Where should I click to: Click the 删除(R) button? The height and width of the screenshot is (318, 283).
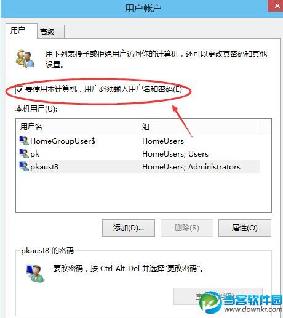point(187,228)
